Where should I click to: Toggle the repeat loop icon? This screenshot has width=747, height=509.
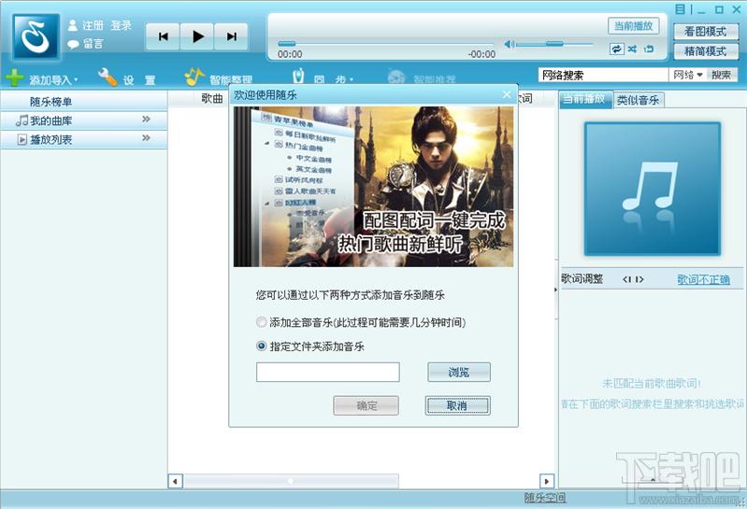616,49
